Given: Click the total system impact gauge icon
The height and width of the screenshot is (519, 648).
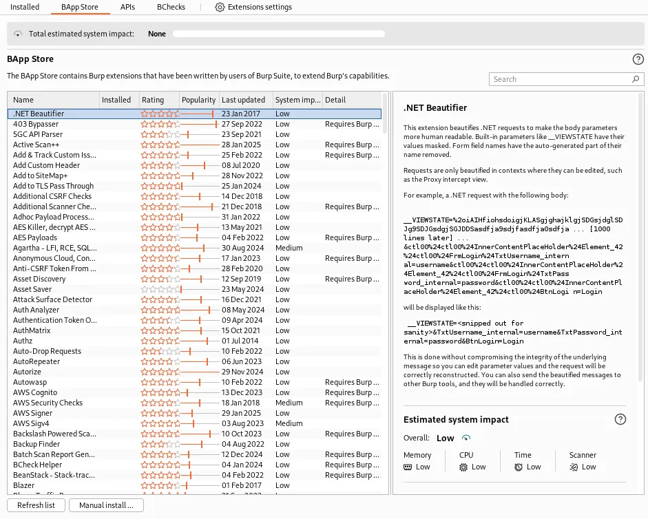Looking at the screenshot, I should tap(18, 34).
